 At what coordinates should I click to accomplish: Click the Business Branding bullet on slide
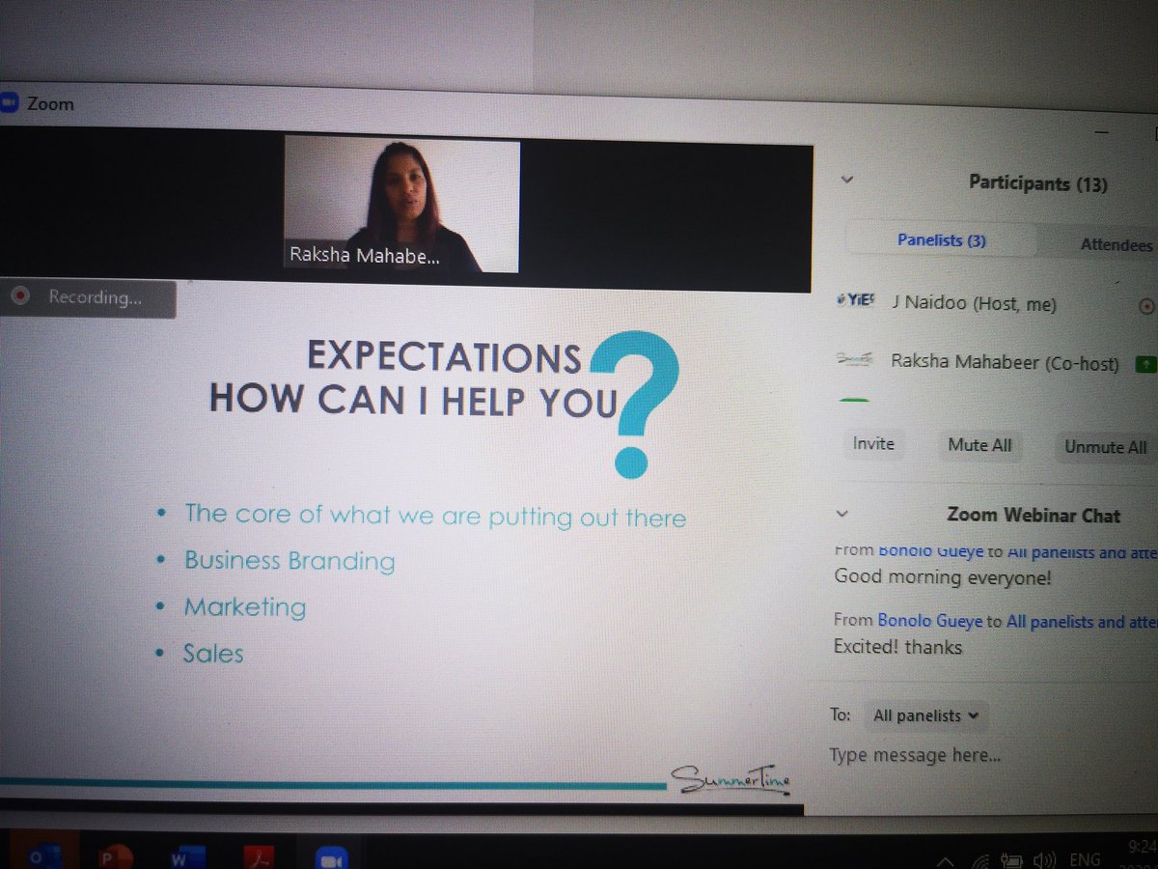(x=289, y=561)
